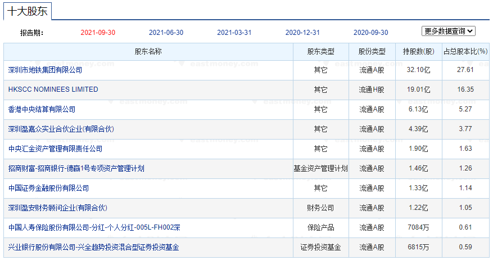Open 香港中央结算有限公司 shareholder link
Viewport: 493px width, 260px height.
click(x=42, y=109)
